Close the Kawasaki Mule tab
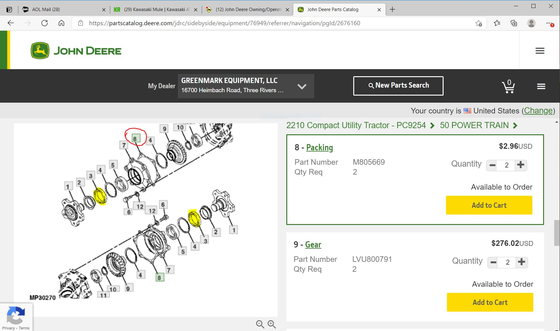The width and height of the screenshot is (560, 331). 196,10
